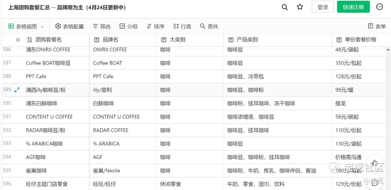Click the green 快速注册 button
Screen dimensions: 391x190
coord(353,7)
